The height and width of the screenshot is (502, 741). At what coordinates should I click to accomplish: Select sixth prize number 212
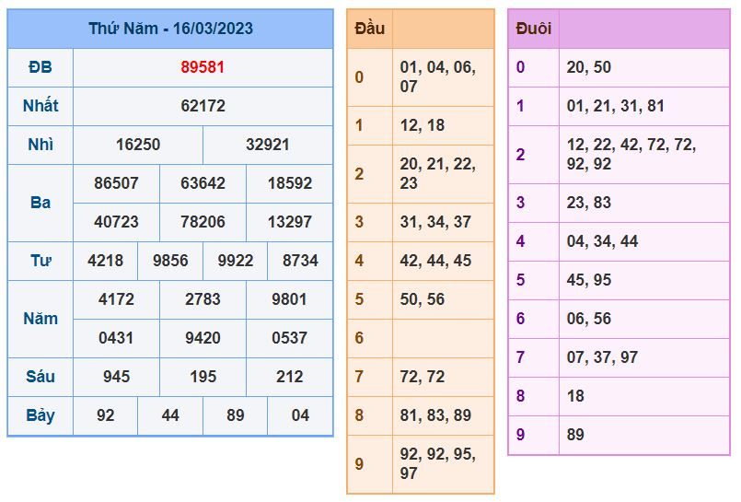(x=290, y=377)
